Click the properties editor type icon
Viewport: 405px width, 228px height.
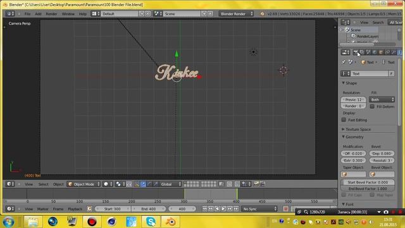coord(346,53)
